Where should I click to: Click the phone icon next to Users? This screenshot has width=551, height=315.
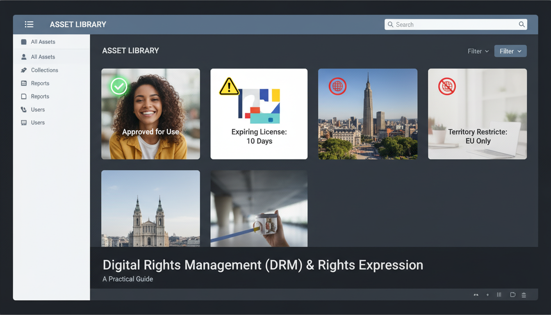pos(24,110)
